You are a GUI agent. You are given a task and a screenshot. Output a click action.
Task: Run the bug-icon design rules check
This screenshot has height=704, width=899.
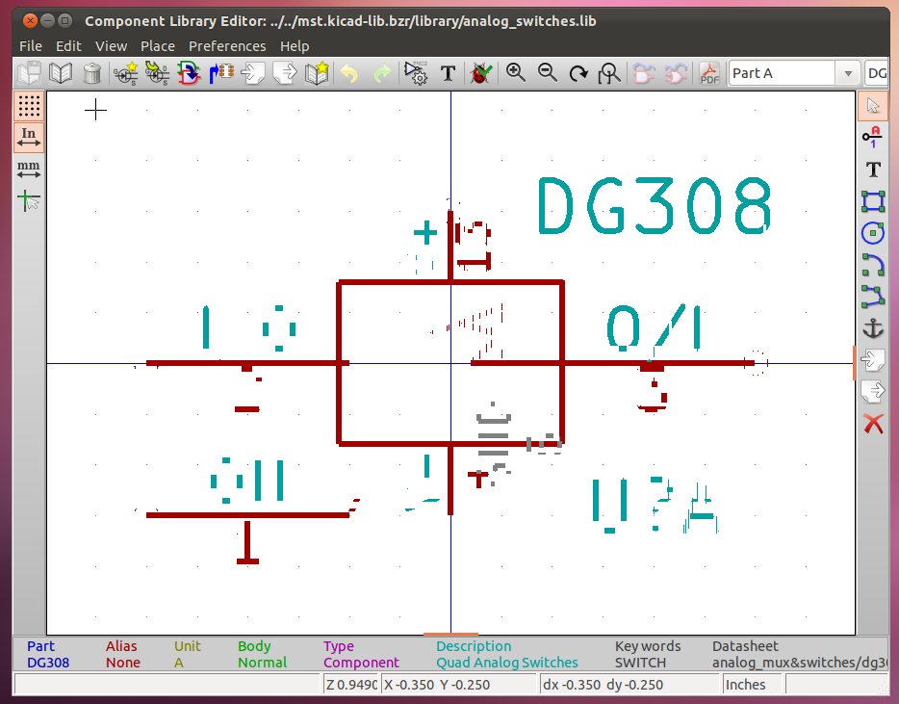coord(479,73)
